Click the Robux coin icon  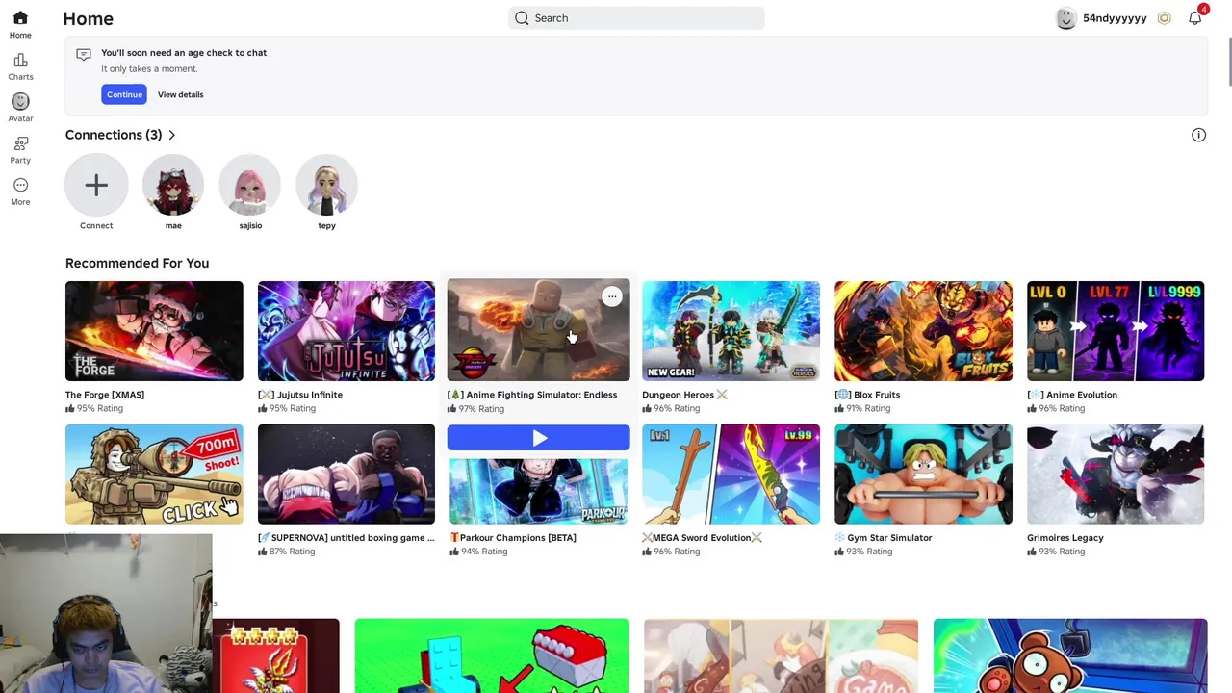(1164, 18)
